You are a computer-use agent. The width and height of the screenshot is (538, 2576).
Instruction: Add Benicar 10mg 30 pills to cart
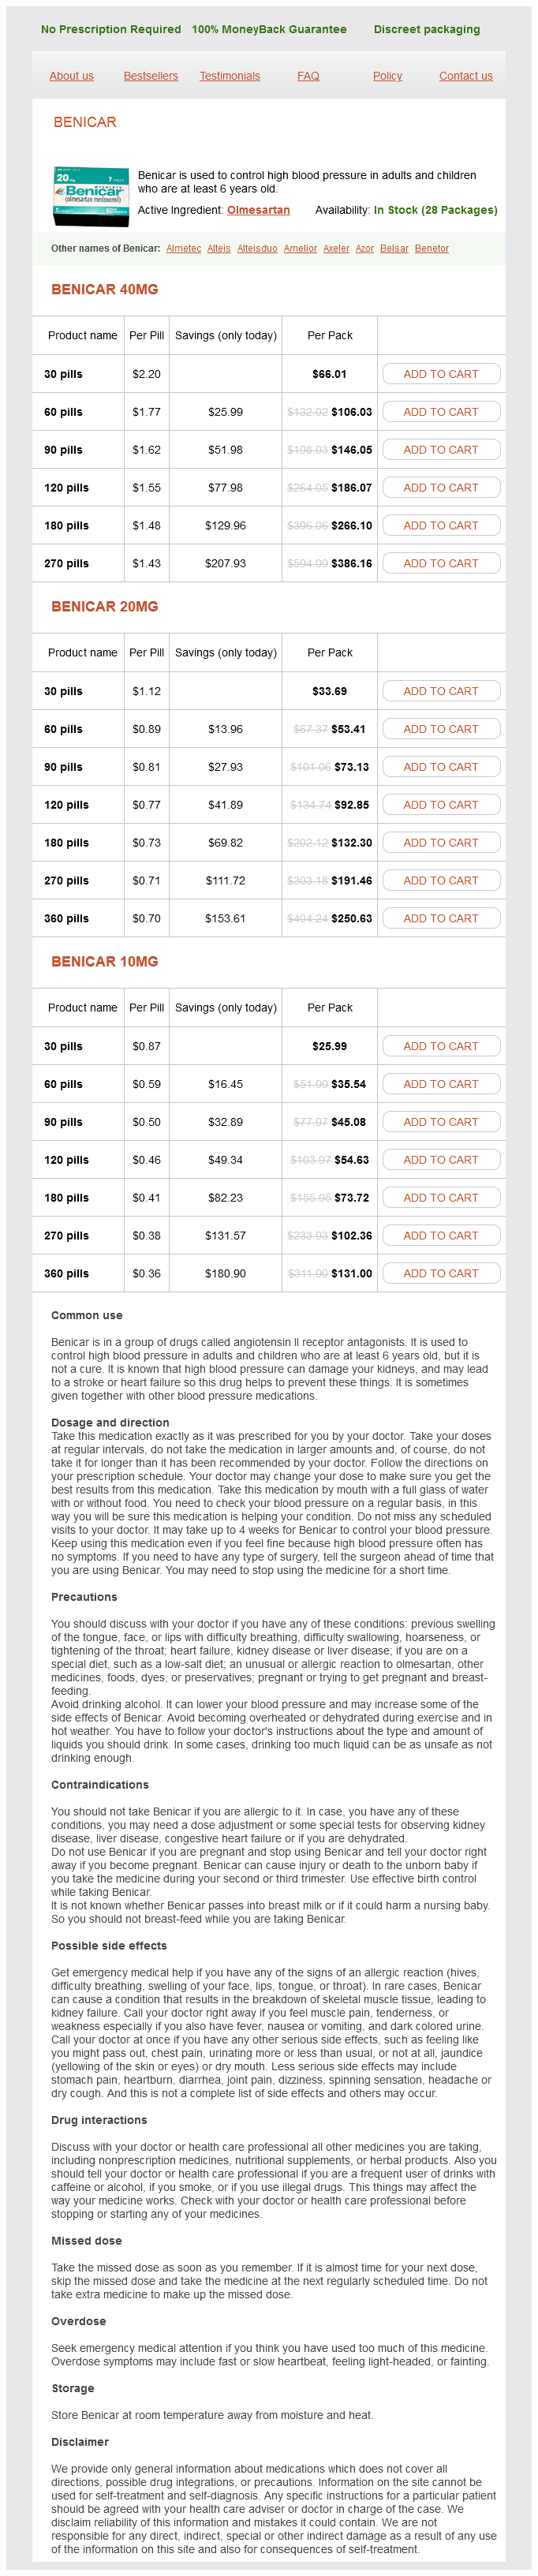[441, 1046]
